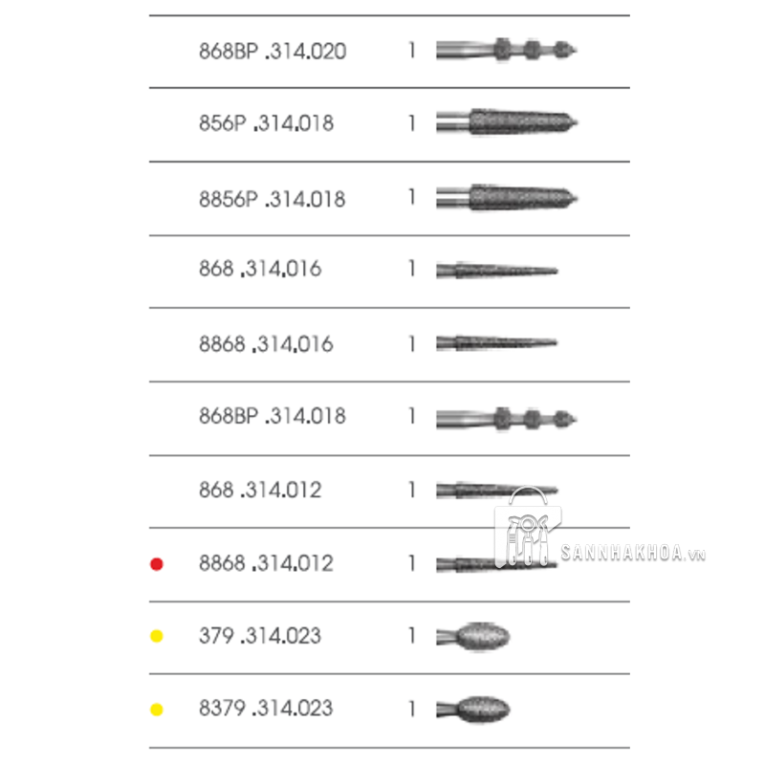Select the 8379 .314.023 egg-shaped bur image
Screen dimensions: 765x765
point(473,709)
